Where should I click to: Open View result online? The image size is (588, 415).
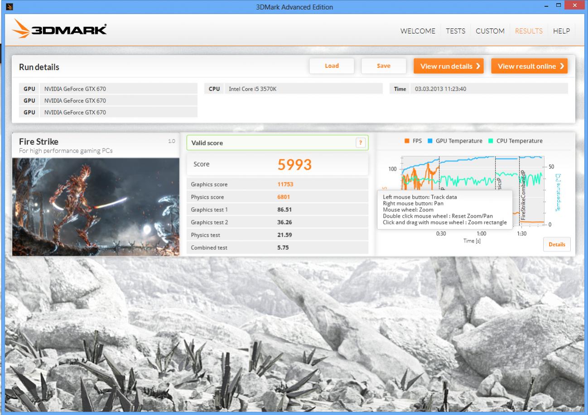pyautogui.click(x=529, y=66)
